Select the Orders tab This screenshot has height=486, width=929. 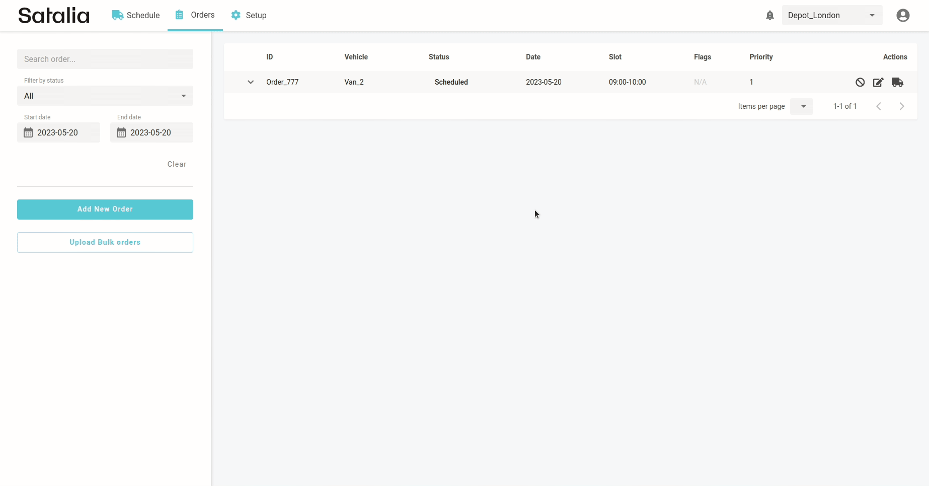[x=195, y=15]
